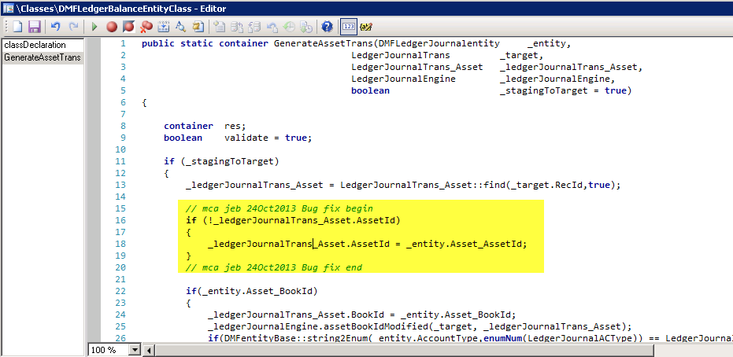This screenshot has height=357, width=733.
Task: Remove all breakpoints using the red X icon
Action: coord(146,27)
